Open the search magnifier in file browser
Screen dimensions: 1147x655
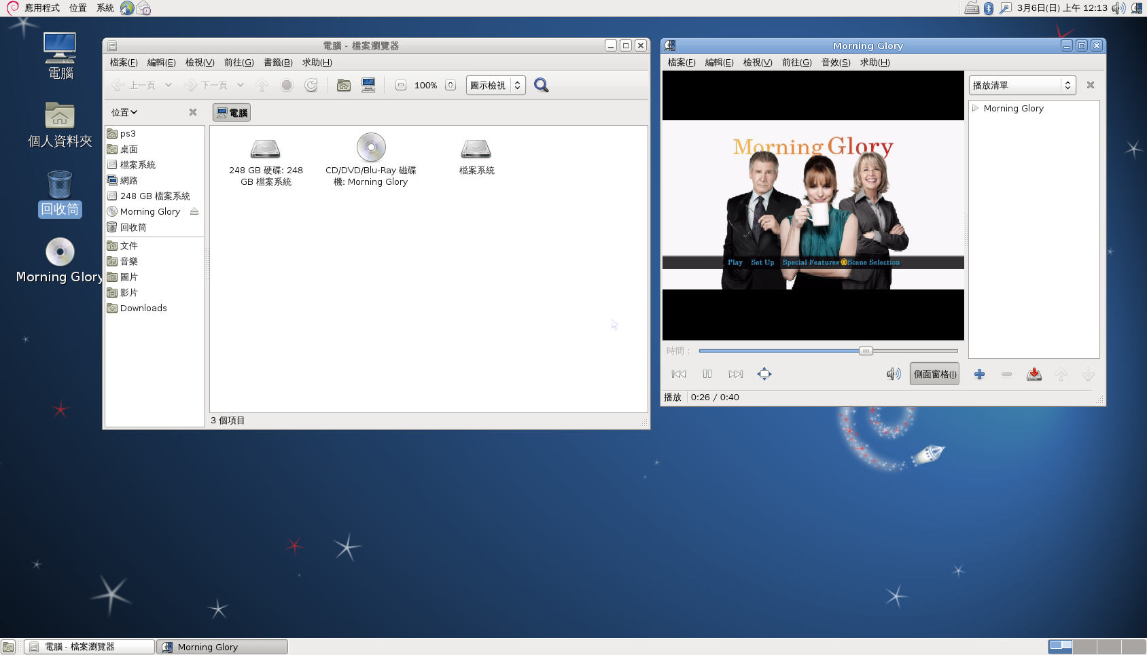tap(542, 85)
